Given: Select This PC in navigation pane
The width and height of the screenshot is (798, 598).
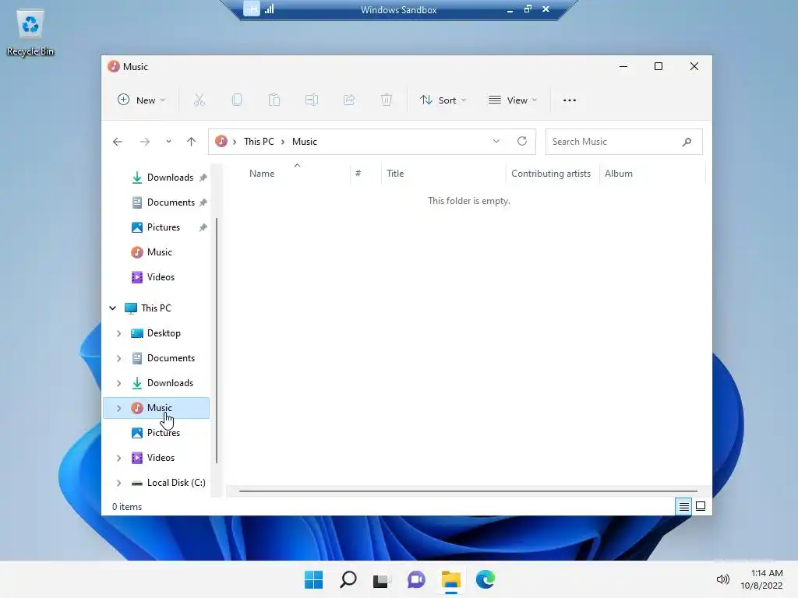Looking at the screenshot, I should (x=156, y=308).
